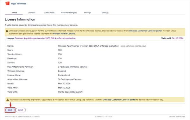
Task: Click the App Volumes title text
Action: [19, 3]
